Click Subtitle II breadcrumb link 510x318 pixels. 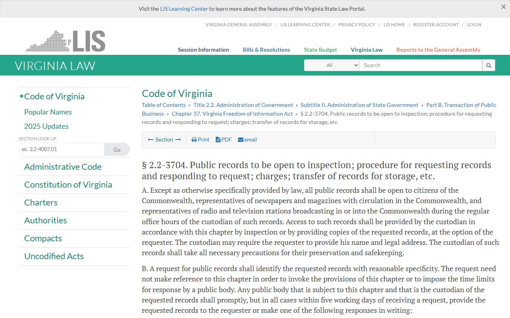[359, 105]
